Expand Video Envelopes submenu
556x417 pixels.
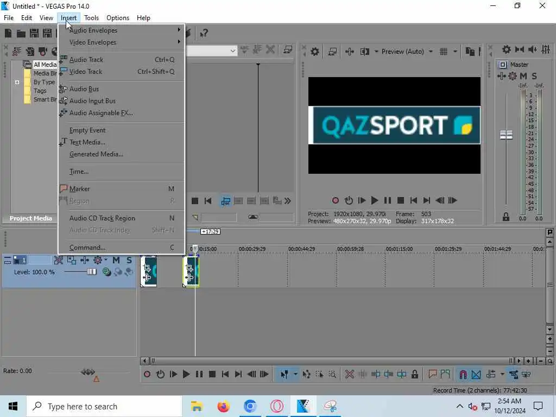coord(122,42)
